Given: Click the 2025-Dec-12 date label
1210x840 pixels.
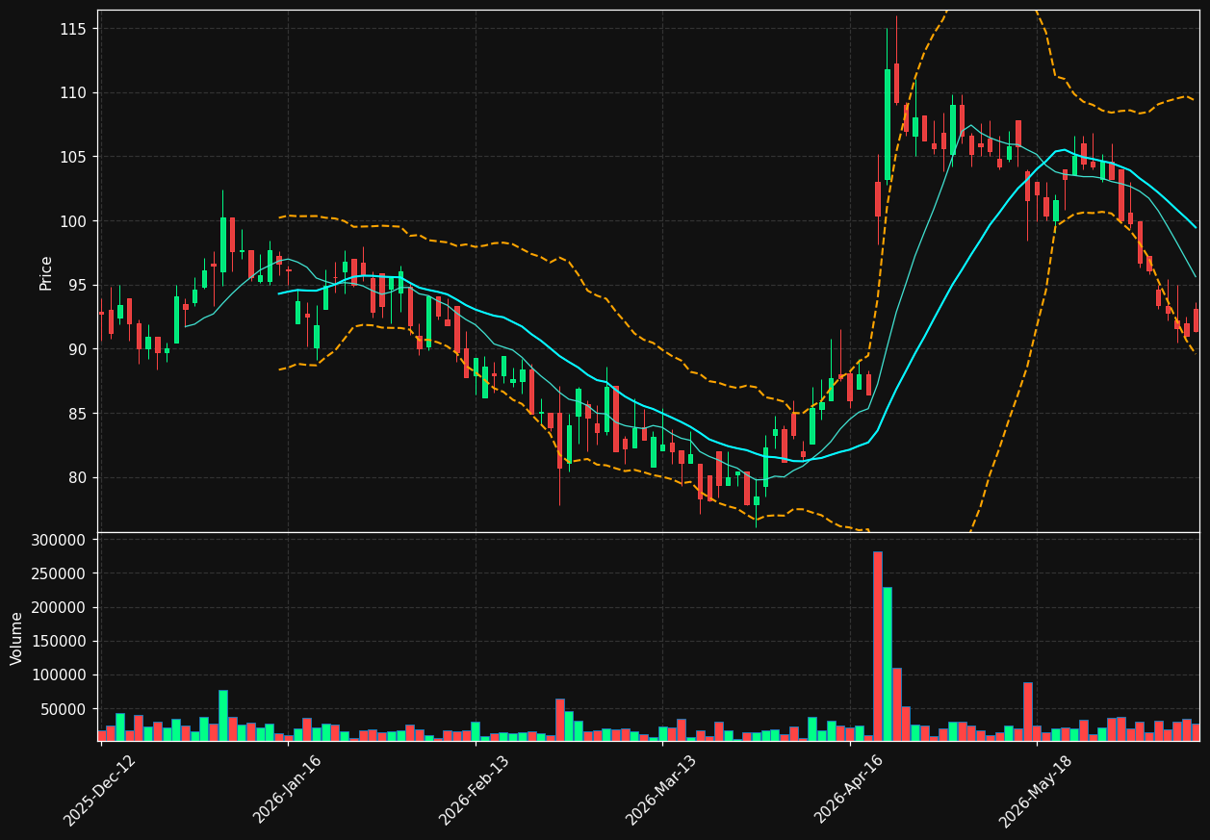Looking at the screenshot, I should pos(99,790).
